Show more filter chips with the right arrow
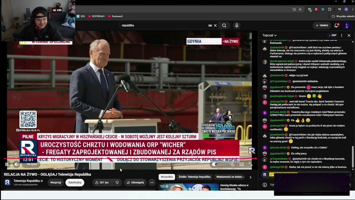Viewport: 355px width, 200px height. click(x=250, y=177)
